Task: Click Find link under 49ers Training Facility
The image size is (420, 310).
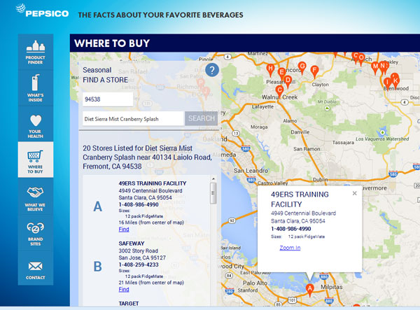Action: [x=124, y=230]
